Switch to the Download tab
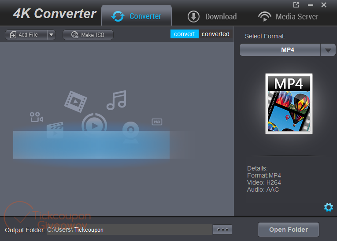Screen dimensions: 337x241 [x=212, y=17]
